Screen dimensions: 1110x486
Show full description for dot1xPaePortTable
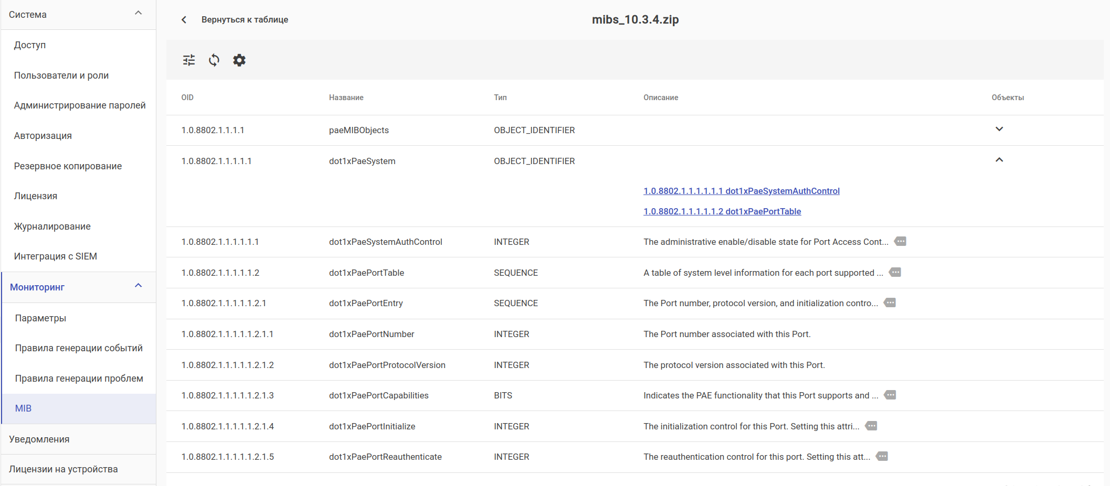click(895, 273)
